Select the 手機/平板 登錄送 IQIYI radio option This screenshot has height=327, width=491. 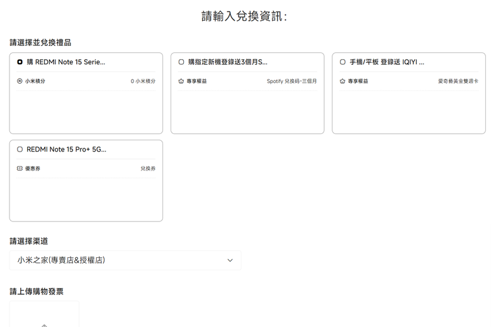tap(342, 62)
